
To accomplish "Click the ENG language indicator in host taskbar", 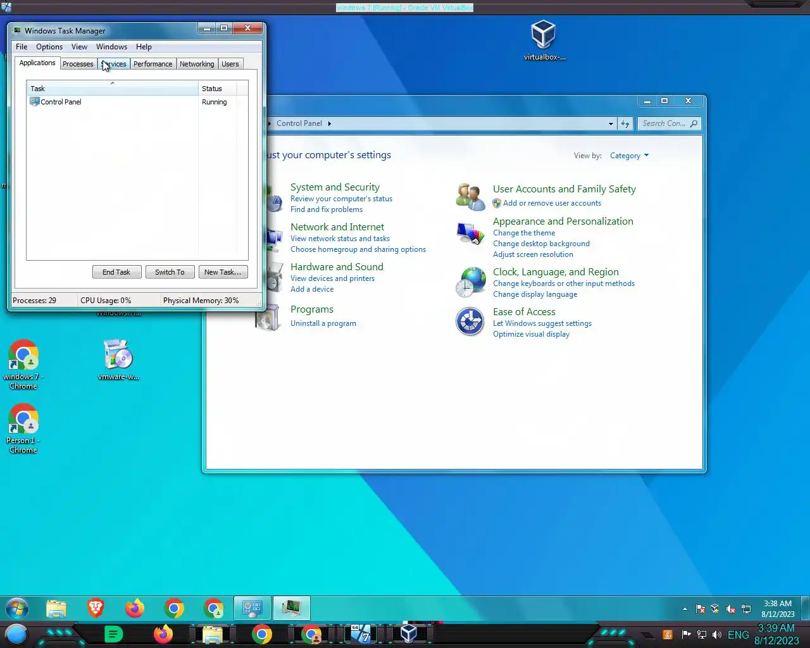I will point(738,635).
